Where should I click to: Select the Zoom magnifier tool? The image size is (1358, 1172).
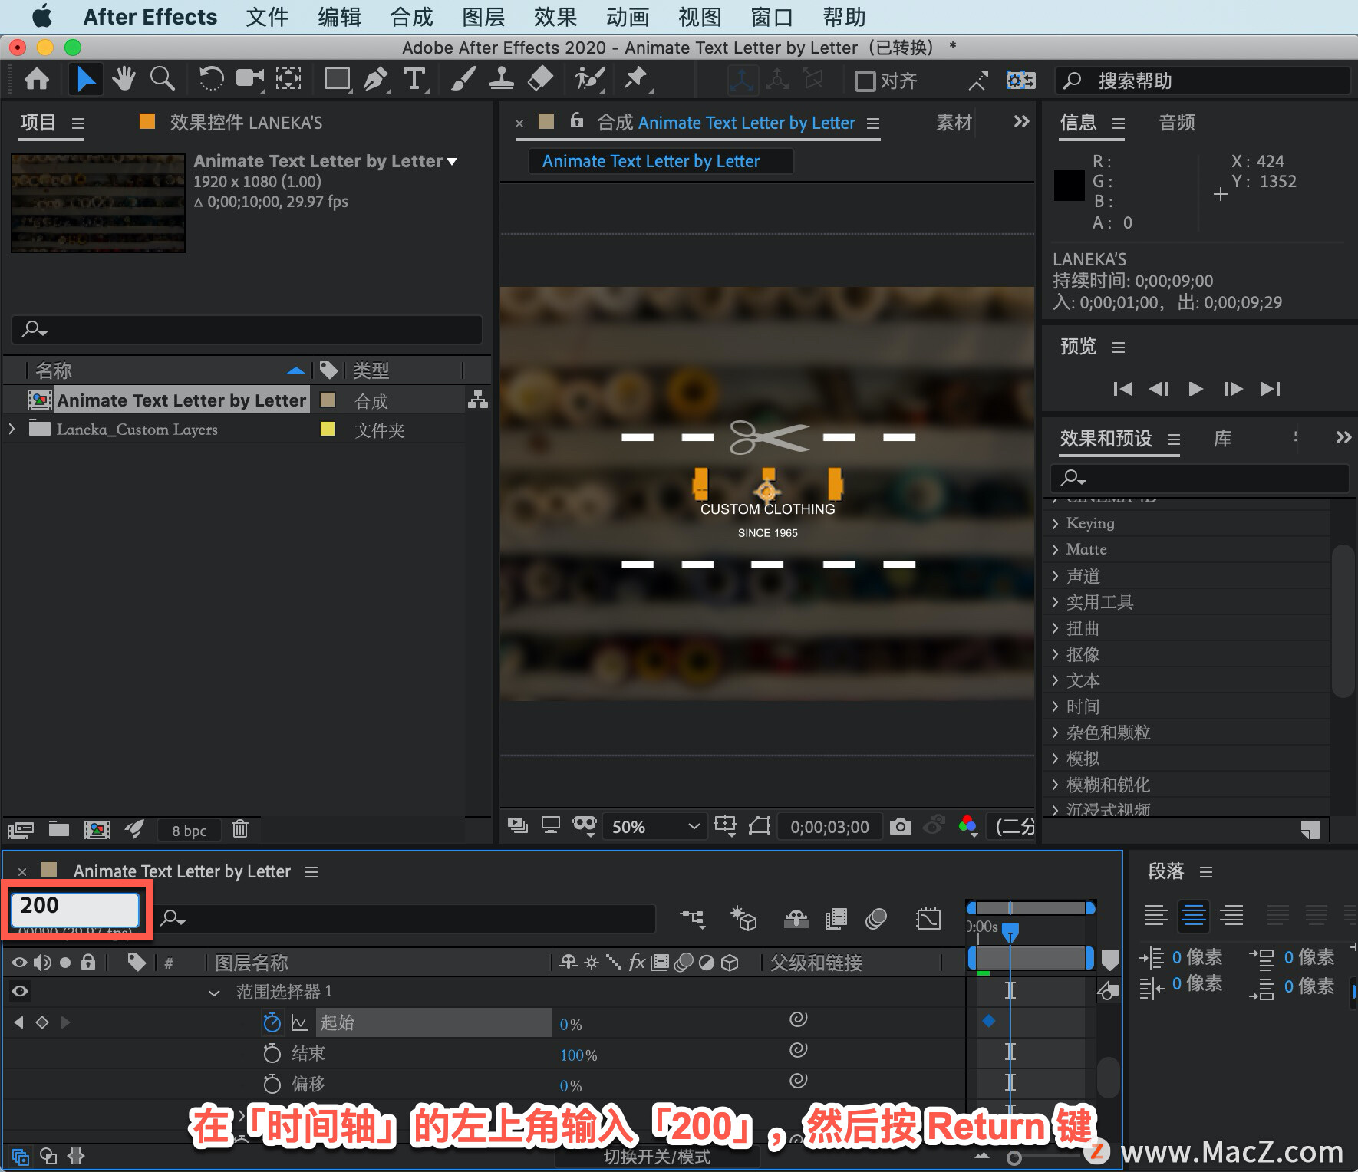(163, 79)
